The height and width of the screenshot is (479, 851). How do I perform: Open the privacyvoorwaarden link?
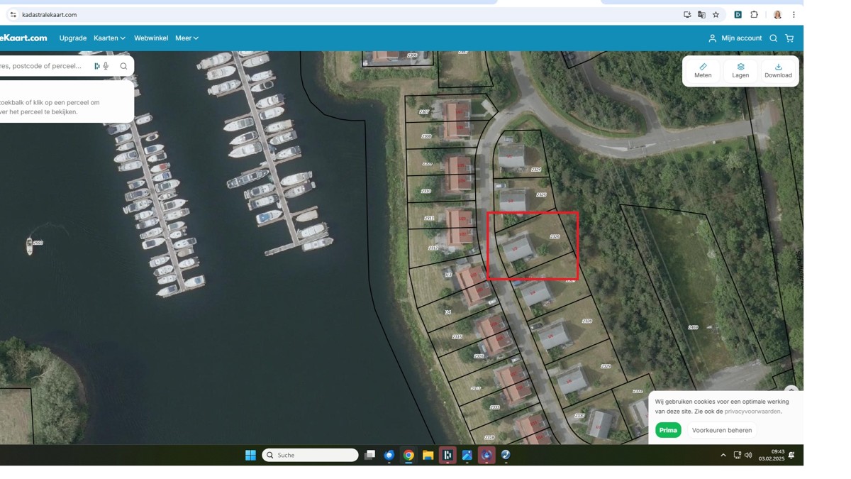pos(752,412)
